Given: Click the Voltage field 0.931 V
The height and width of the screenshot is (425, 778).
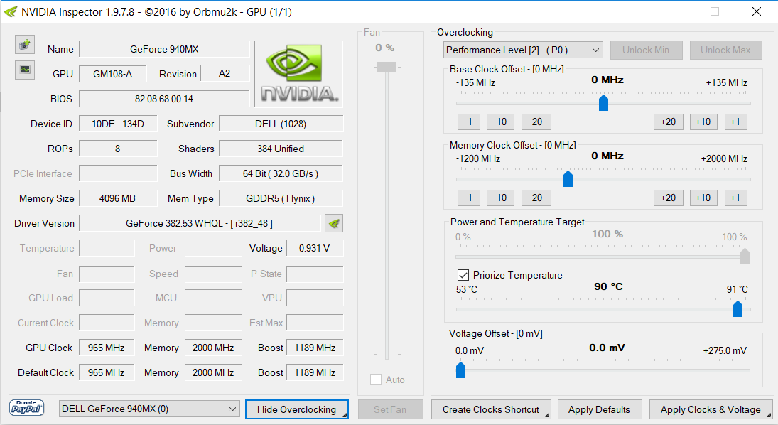Looking at the screenshot, I should 315,248.
